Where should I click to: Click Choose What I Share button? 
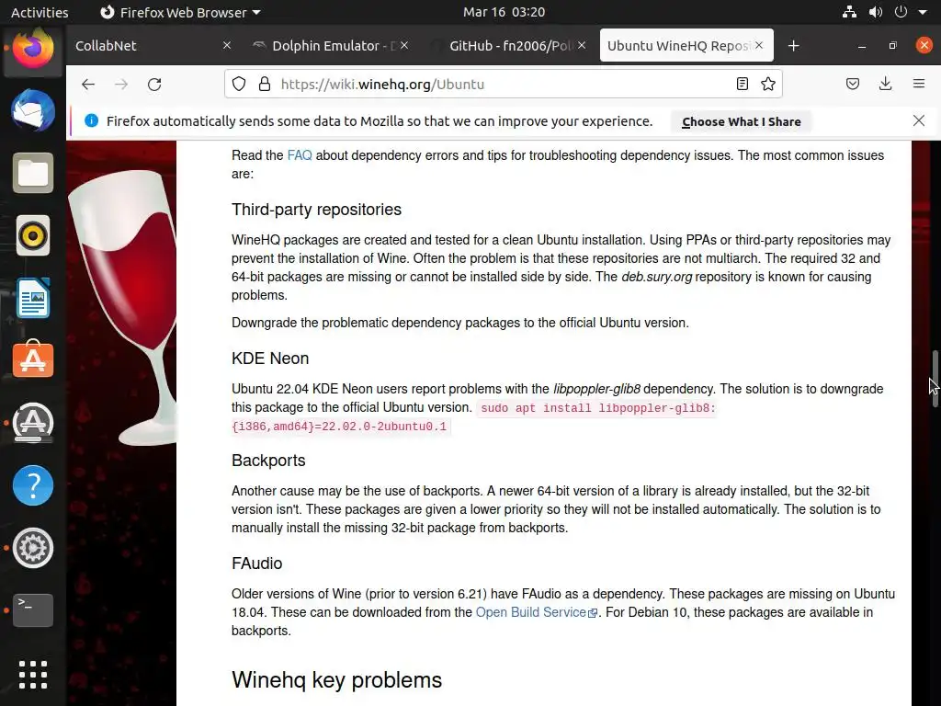[742, 121]
